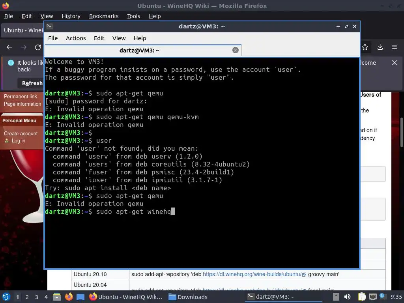
Task: Open the Permanent link sidebar link
Action: tap(21, 96)
